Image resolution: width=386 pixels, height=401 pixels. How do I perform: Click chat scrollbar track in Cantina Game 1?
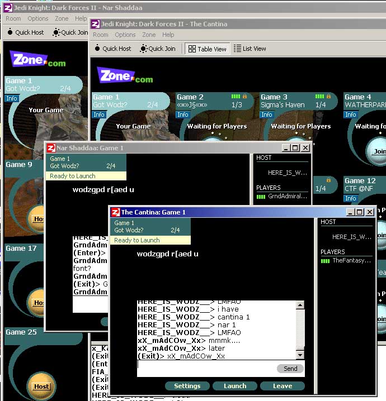300,327
